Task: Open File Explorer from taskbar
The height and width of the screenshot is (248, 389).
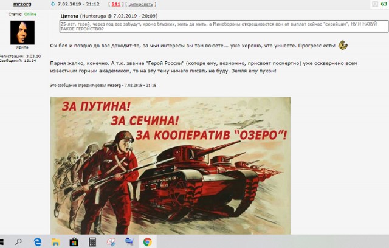Action: (55, 242)
